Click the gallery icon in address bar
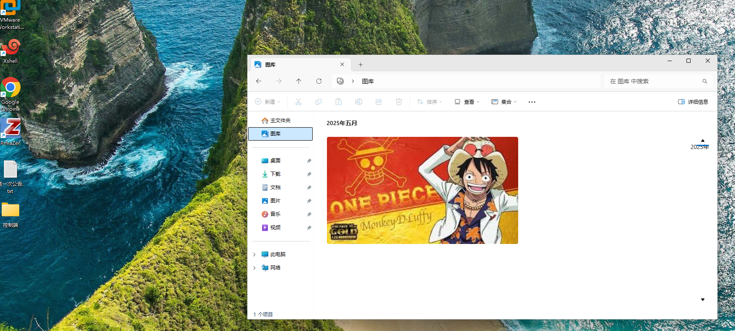Image resolution: width=735 pixels, height=331 pixels. point(340,81)
